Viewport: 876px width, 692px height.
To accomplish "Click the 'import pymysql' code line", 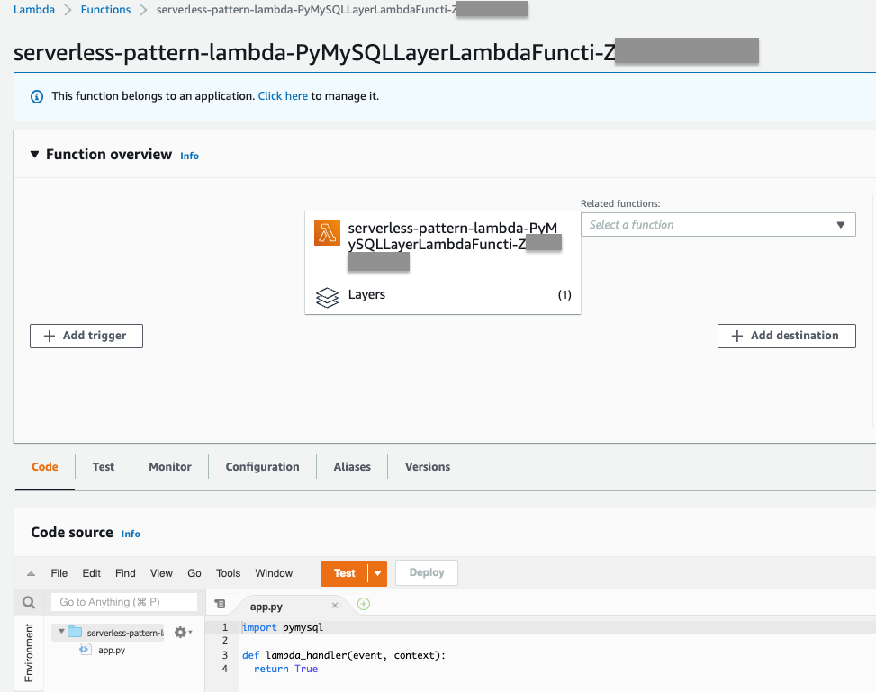I will pos(283,627).
